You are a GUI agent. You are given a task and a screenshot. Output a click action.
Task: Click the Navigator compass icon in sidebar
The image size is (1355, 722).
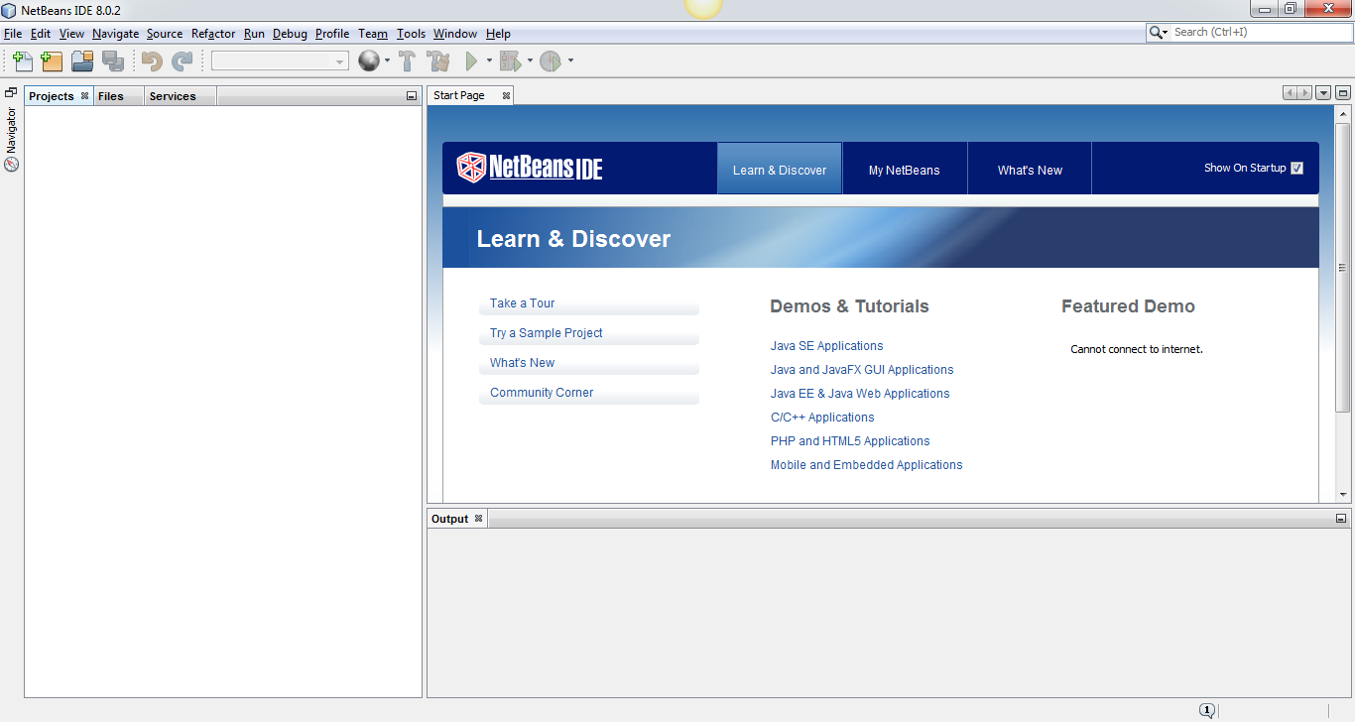tap(12, 165)
